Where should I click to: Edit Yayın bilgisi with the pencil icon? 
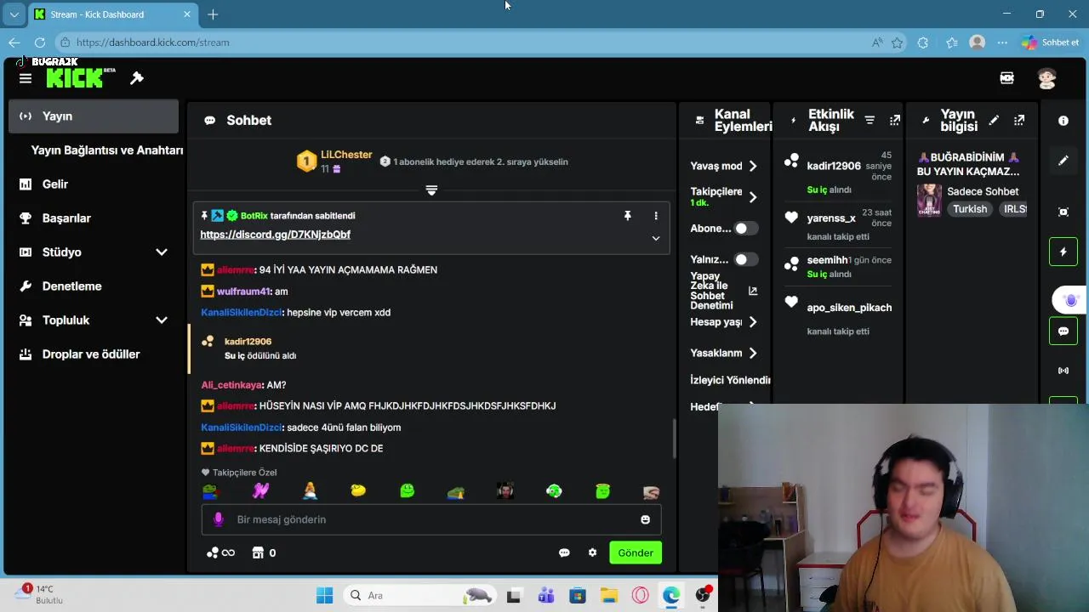point(994,121)
